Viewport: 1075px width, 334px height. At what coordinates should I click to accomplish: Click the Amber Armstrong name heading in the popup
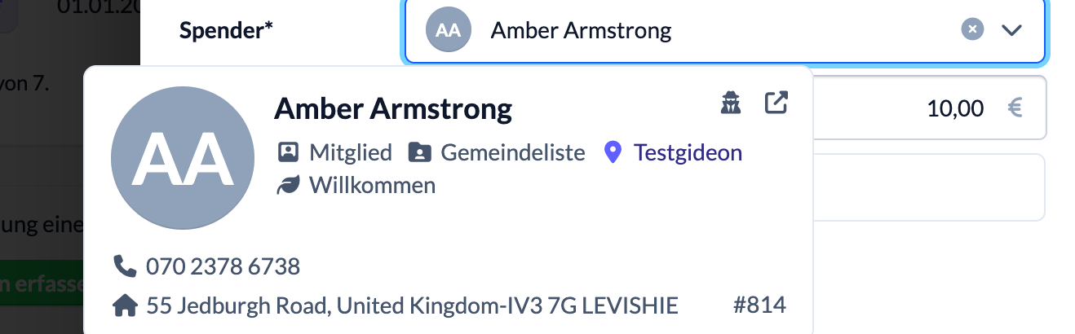[393, 108]
